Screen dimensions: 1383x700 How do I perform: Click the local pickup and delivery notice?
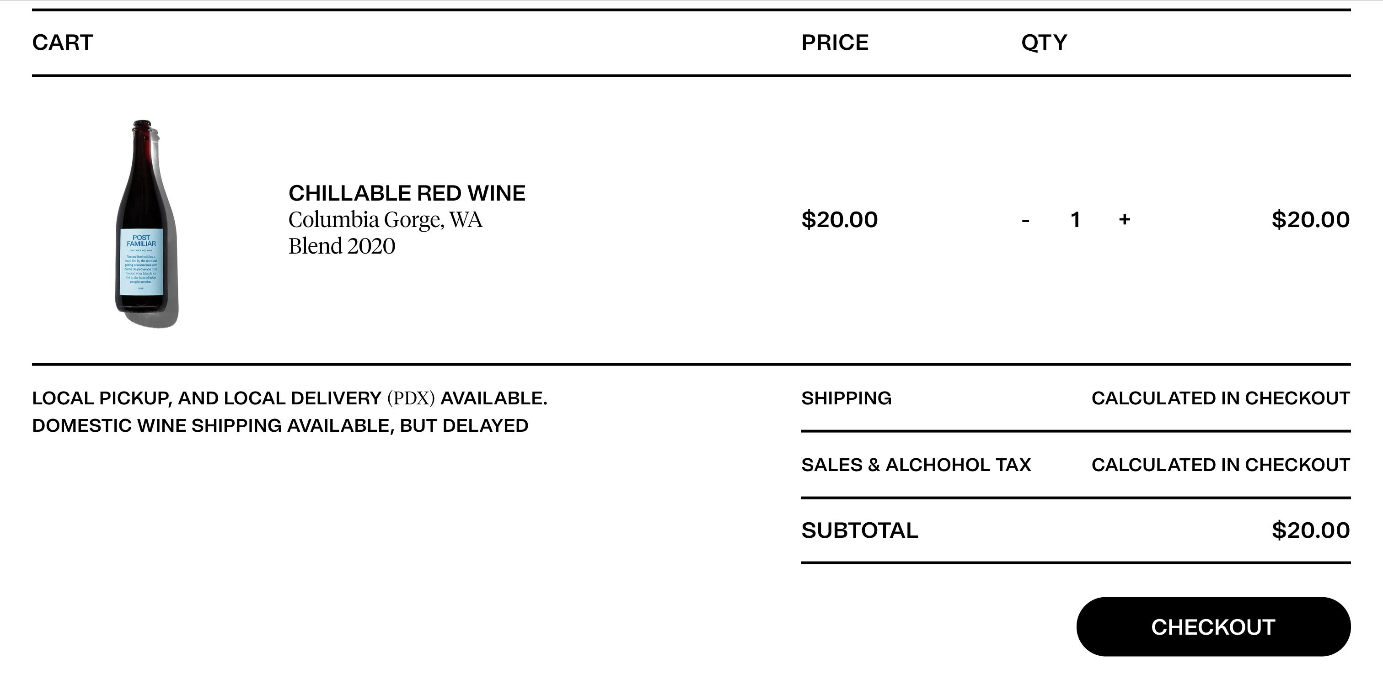click(x=289, y=398)
